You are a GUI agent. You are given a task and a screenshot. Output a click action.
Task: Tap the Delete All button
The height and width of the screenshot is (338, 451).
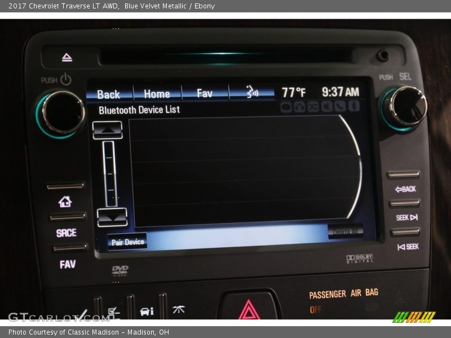[345, 232]
